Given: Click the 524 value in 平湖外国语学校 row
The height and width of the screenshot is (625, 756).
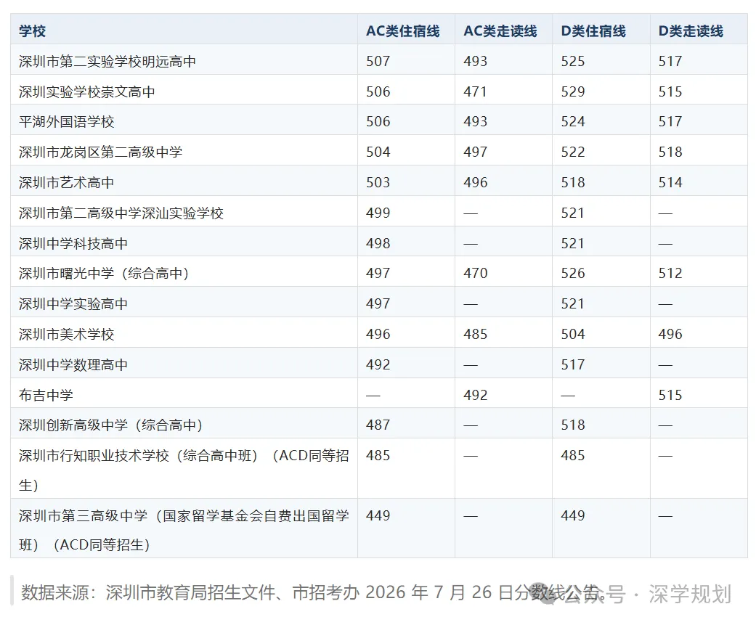Looking at the screenshot, I should (573, 121).
